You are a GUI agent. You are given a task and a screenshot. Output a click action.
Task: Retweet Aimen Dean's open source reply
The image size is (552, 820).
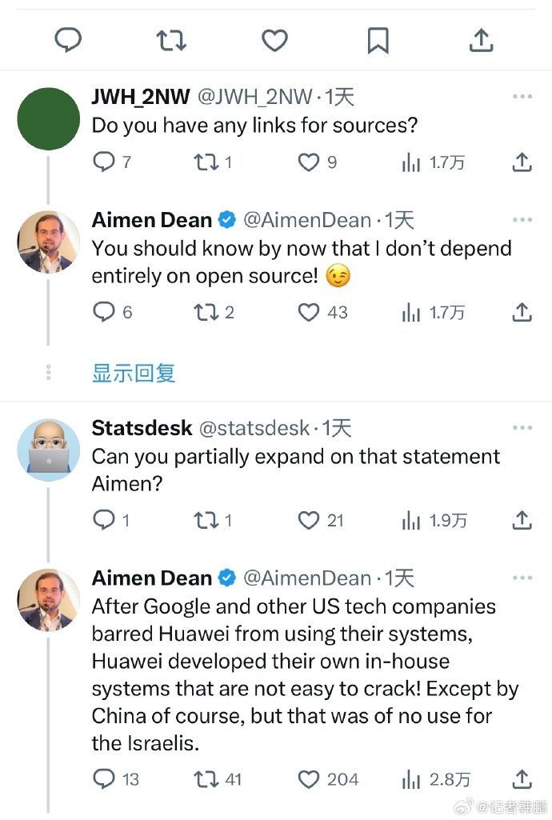tap(206, 312)
